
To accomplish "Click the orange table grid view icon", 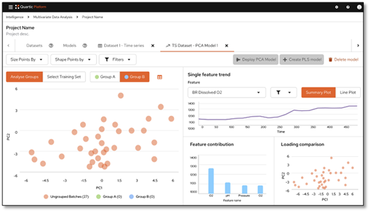I will pos(160,77).
